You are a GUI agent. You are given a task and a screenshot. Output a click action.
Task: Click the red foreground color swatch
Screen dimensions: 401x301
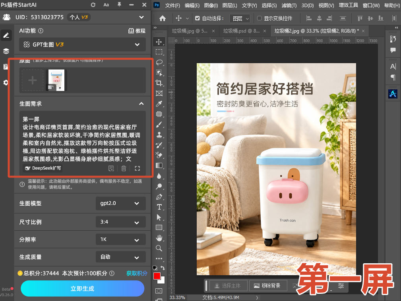157,276
